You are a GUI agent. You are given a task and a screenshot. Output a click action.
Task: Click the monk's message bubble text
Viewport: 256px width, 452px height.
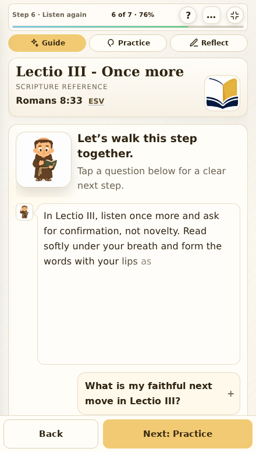pyautogui.click(x=133, y=238)
